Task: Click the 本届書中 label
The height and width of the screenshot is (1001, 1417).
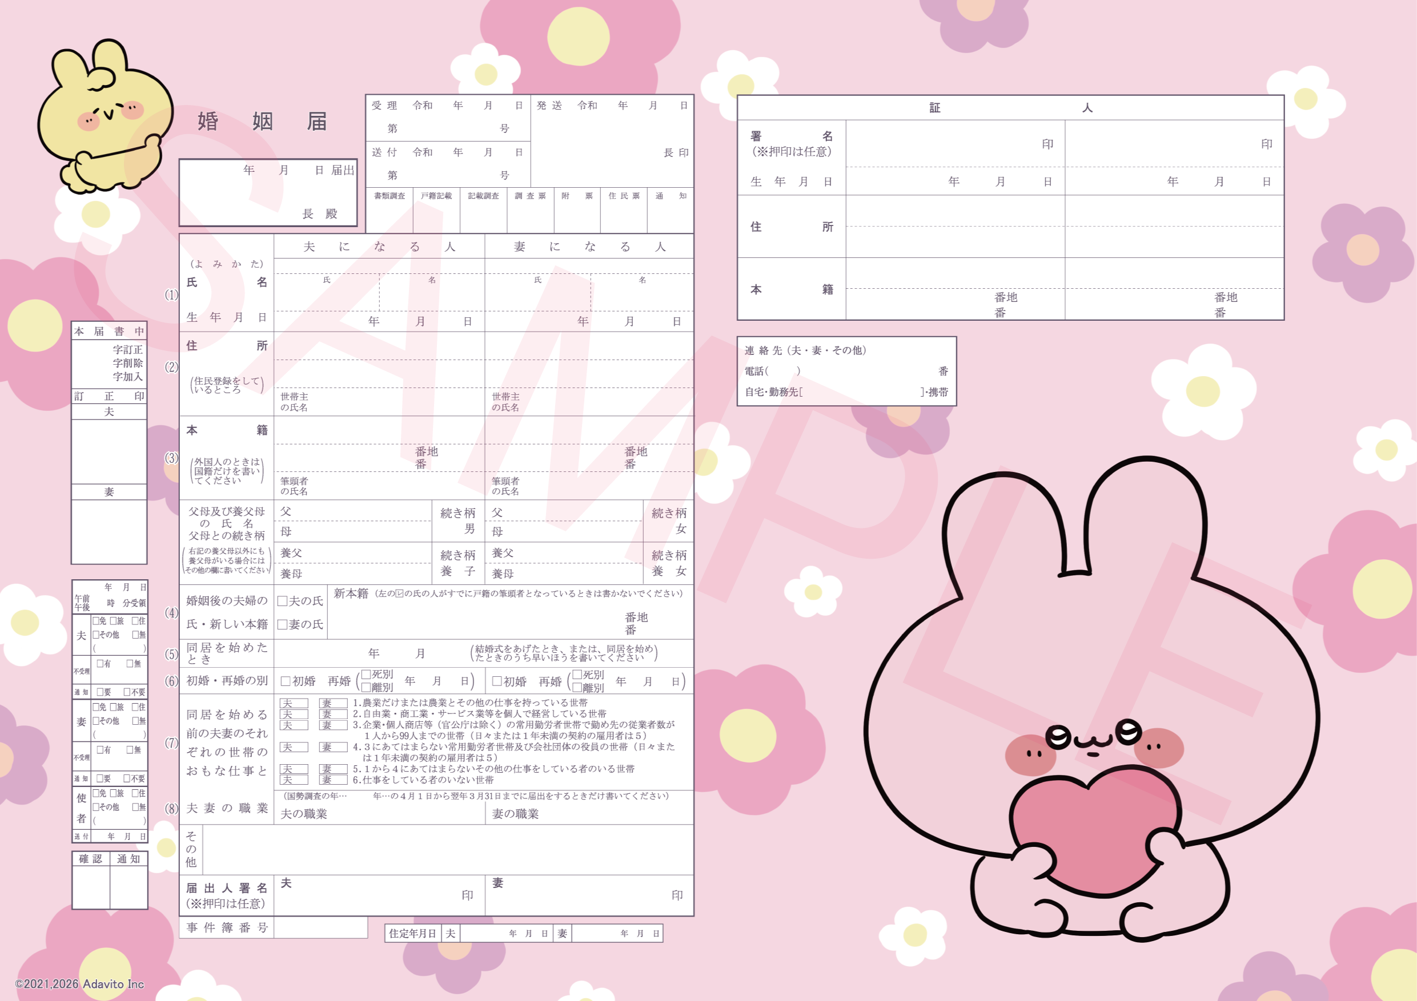Action: pos(109,331)
